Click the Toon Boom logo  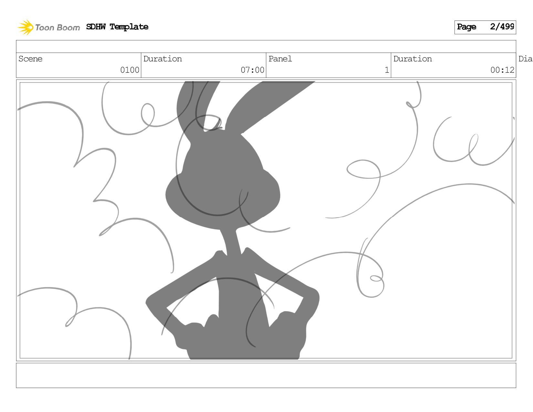pyautogui.click(x=48, y=27)
